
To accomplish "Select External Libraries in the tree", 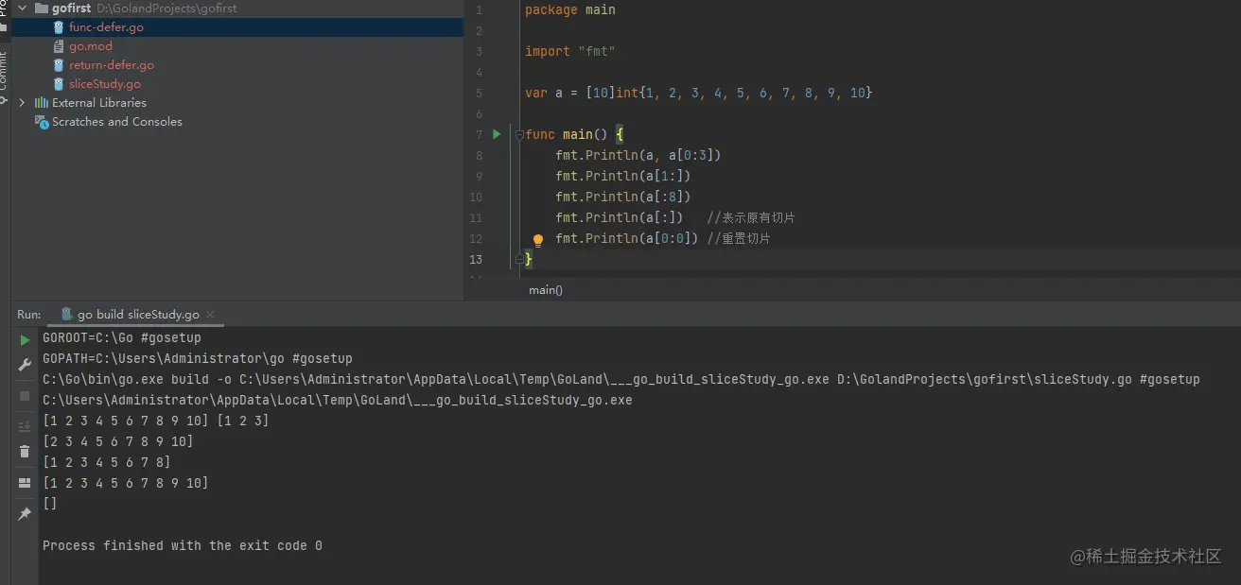I will (x=99, y=102).
